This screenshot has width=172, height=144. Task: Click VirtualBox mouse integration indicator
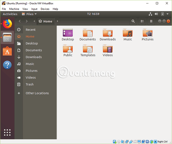tap(151, 142)
